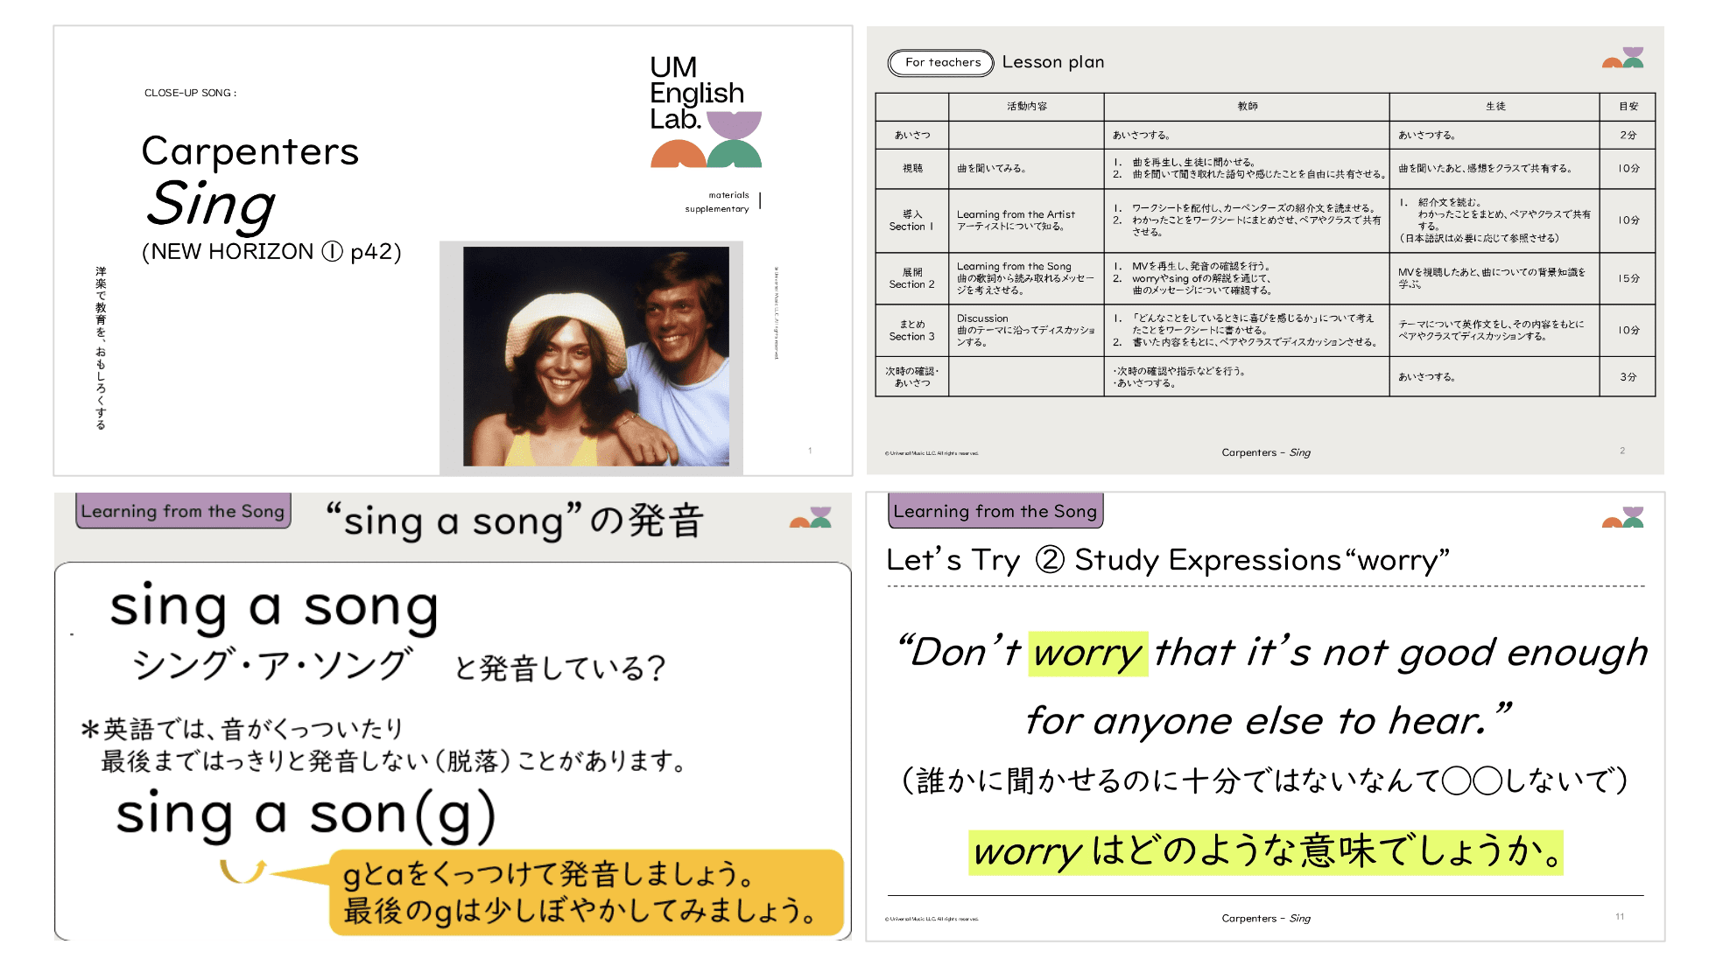Click the logo icon on Lesson plan slide
Image resolution: width=1723 pixels, height=966 pixels.
(1623, 58)
